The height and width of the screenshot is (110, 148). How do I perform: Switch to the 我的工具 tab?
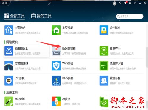41,16
